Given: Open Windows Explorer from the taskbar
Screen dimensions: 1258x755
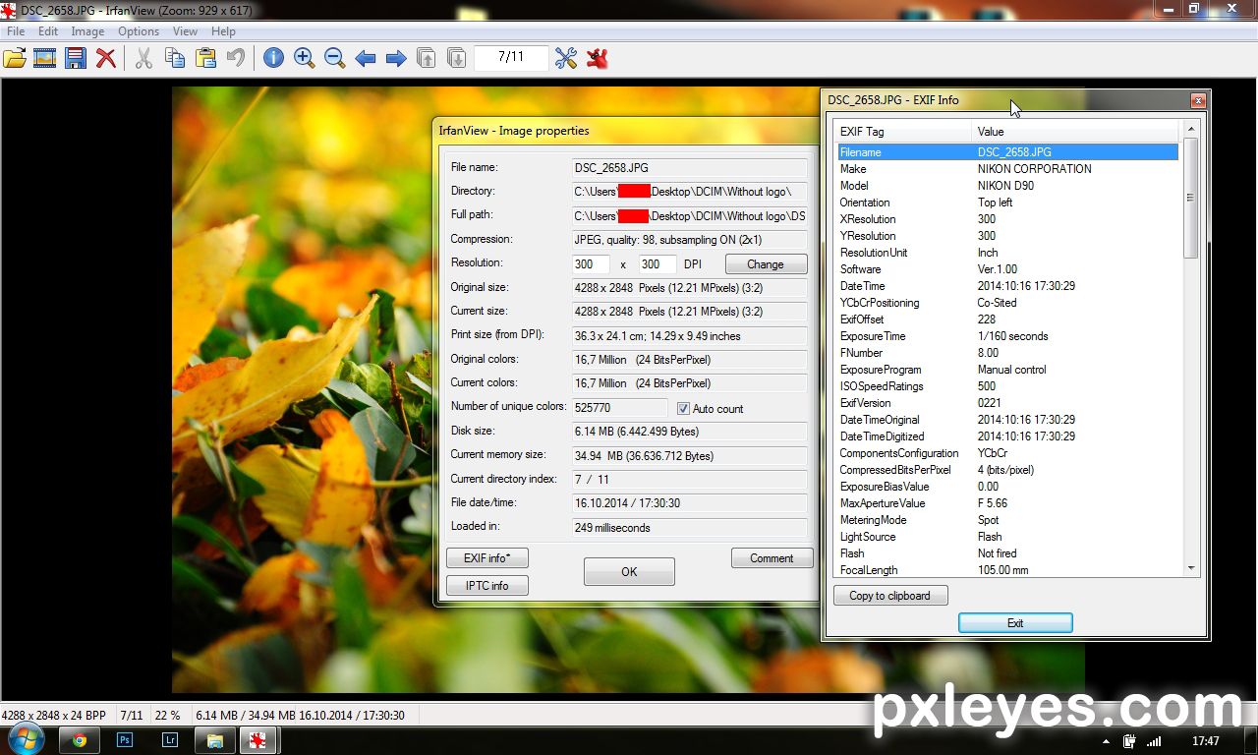Looking at the screenshot, I should (215, 740).
